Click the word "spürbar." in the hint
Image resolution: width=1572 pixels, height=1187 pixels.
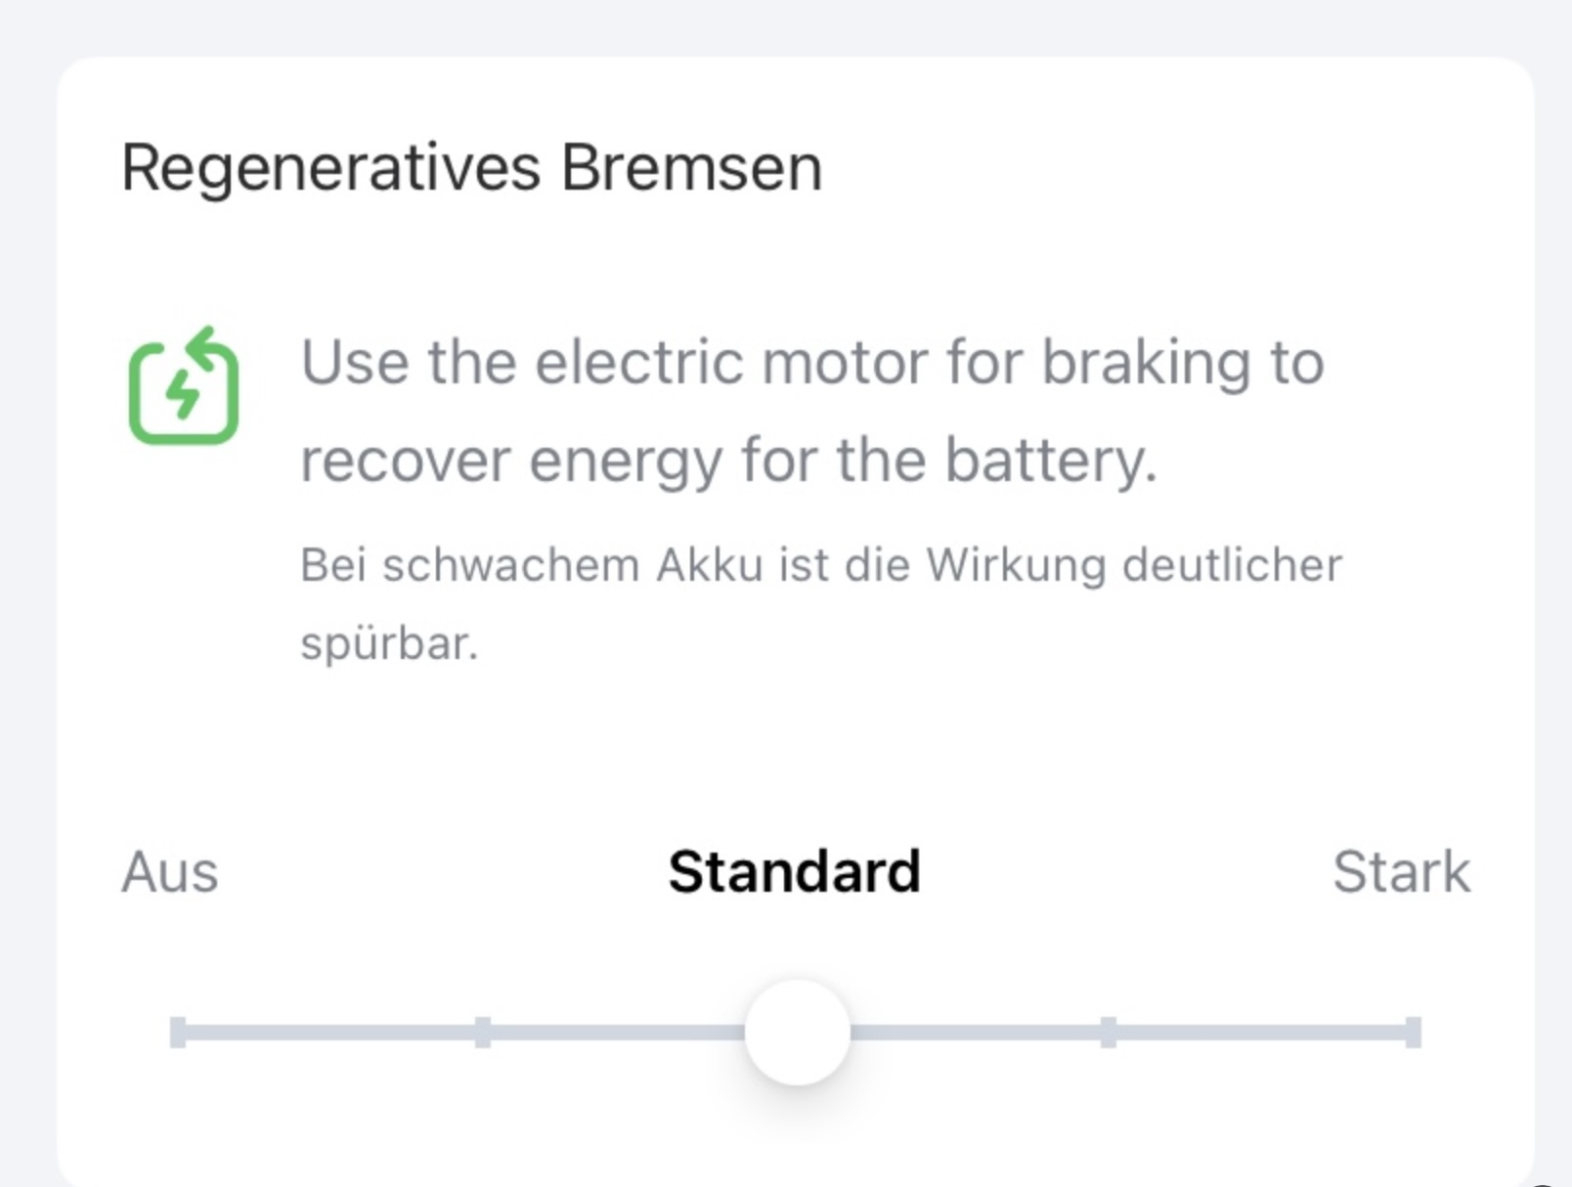coord(389,643)
